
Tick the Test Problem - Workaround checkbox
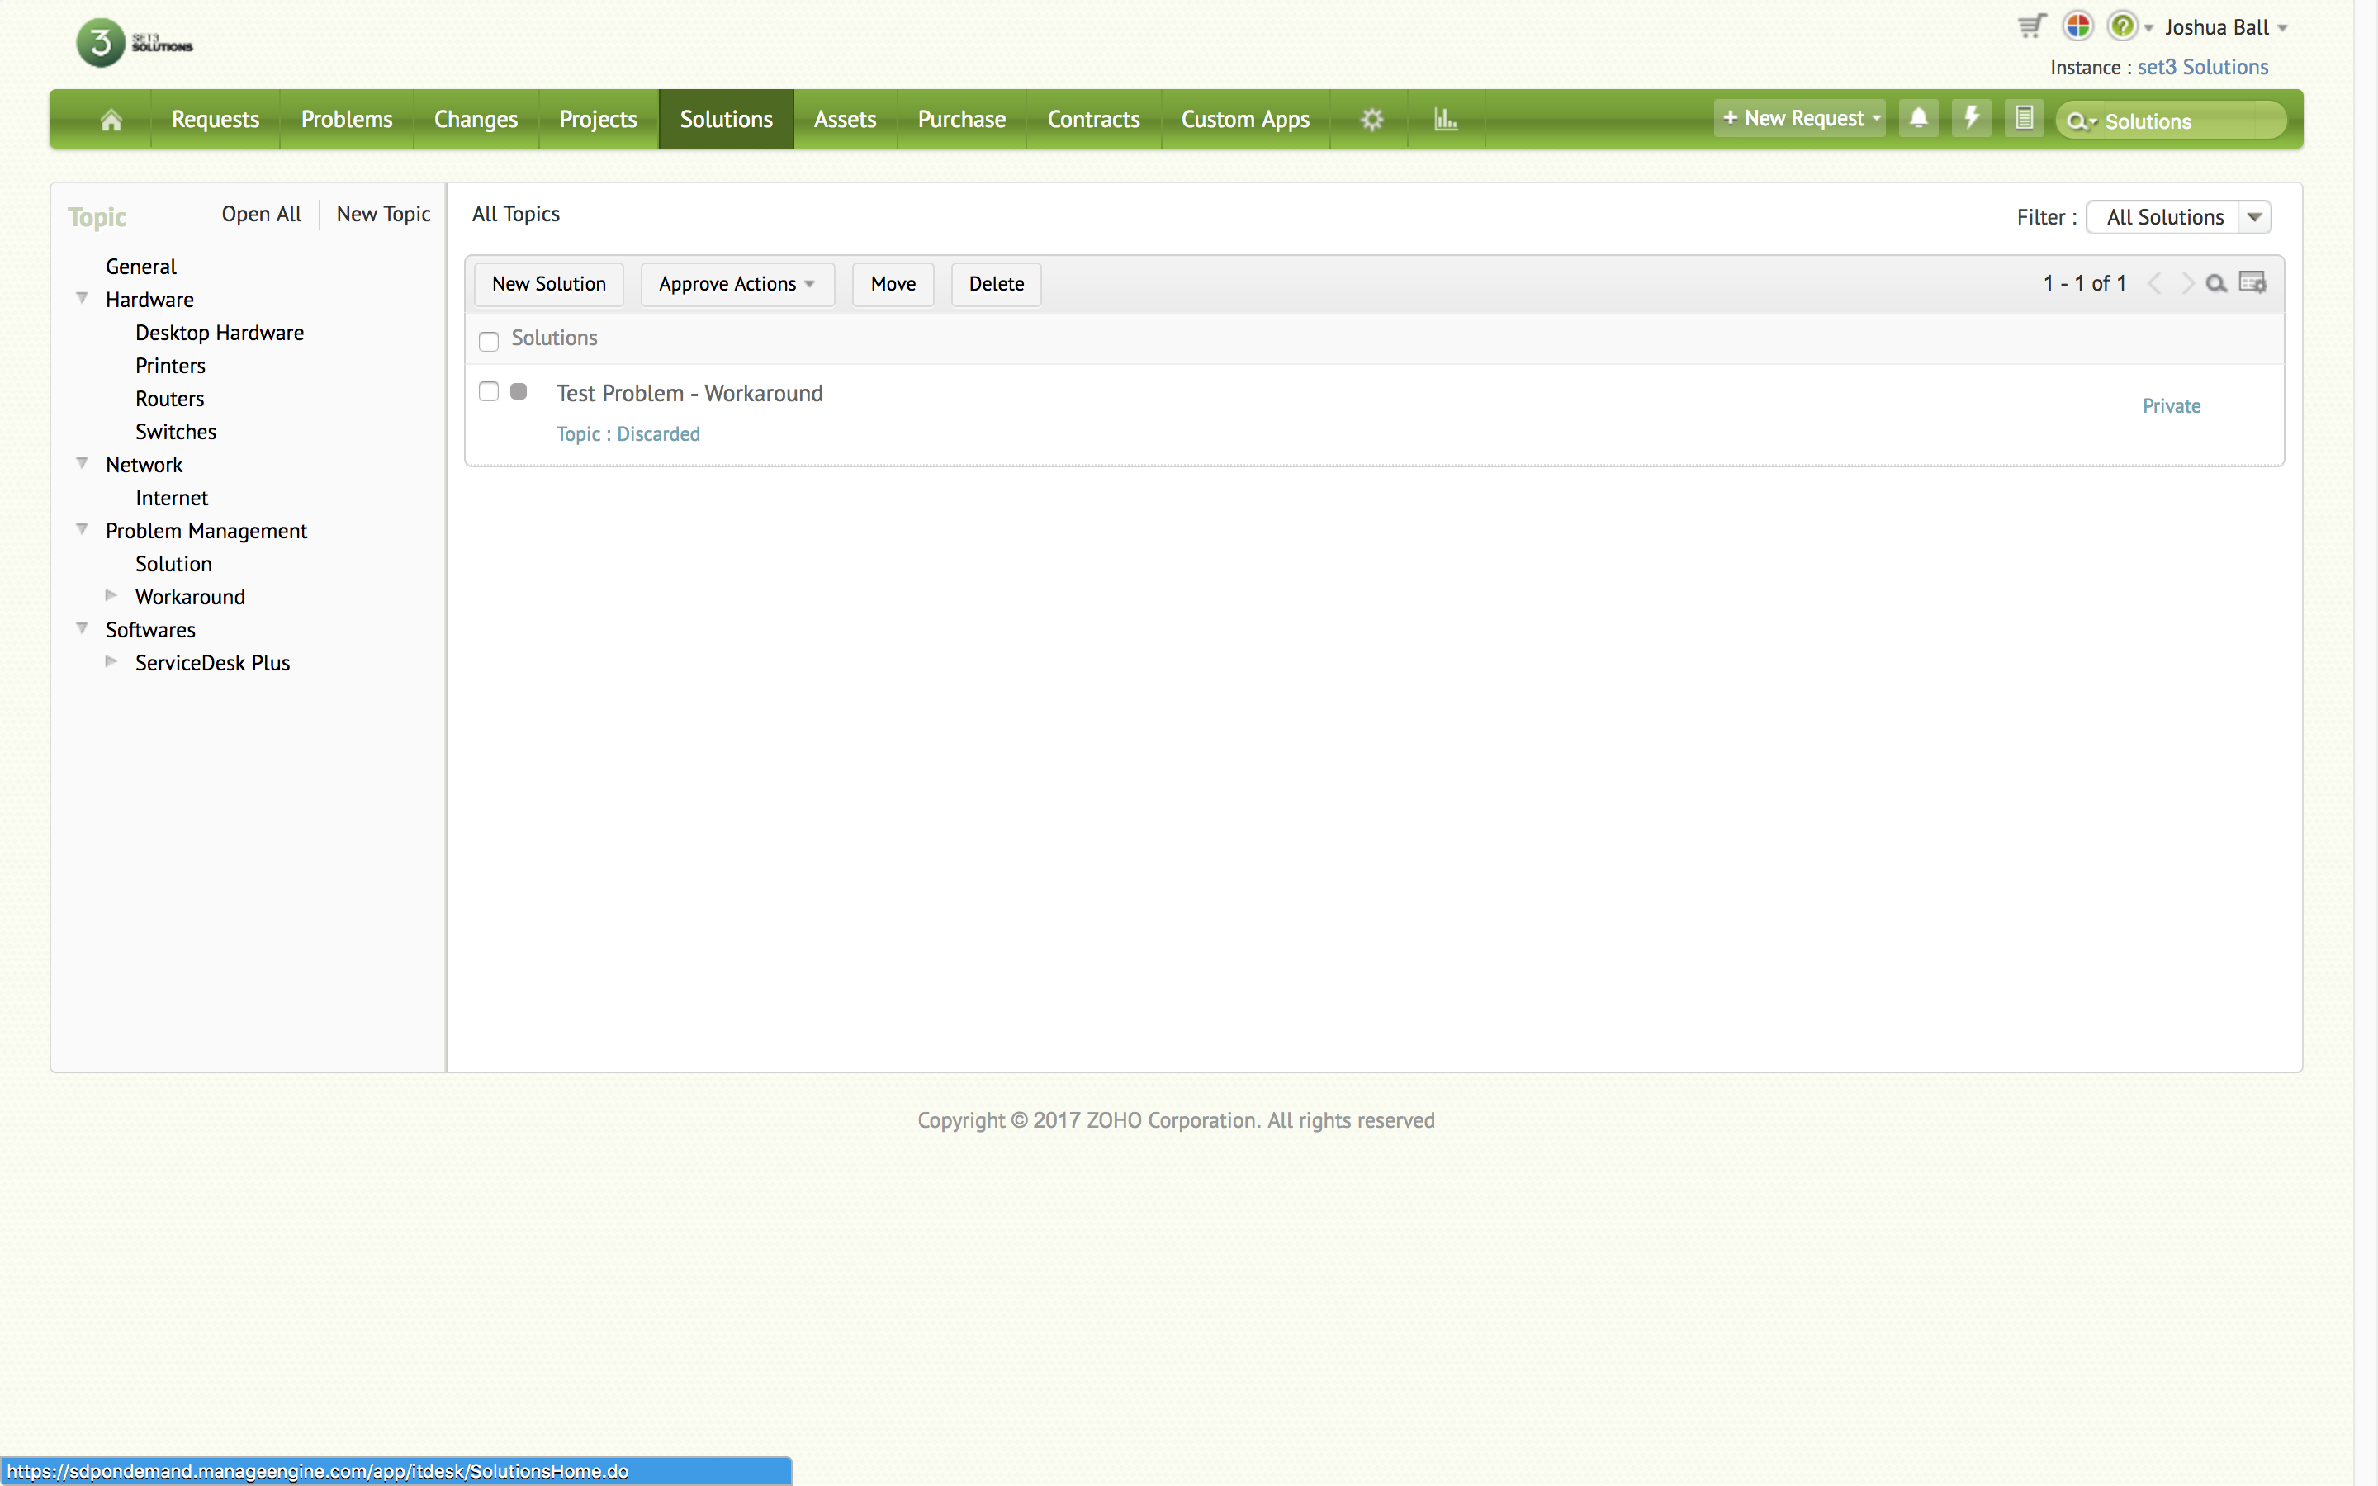pos(488,392)
